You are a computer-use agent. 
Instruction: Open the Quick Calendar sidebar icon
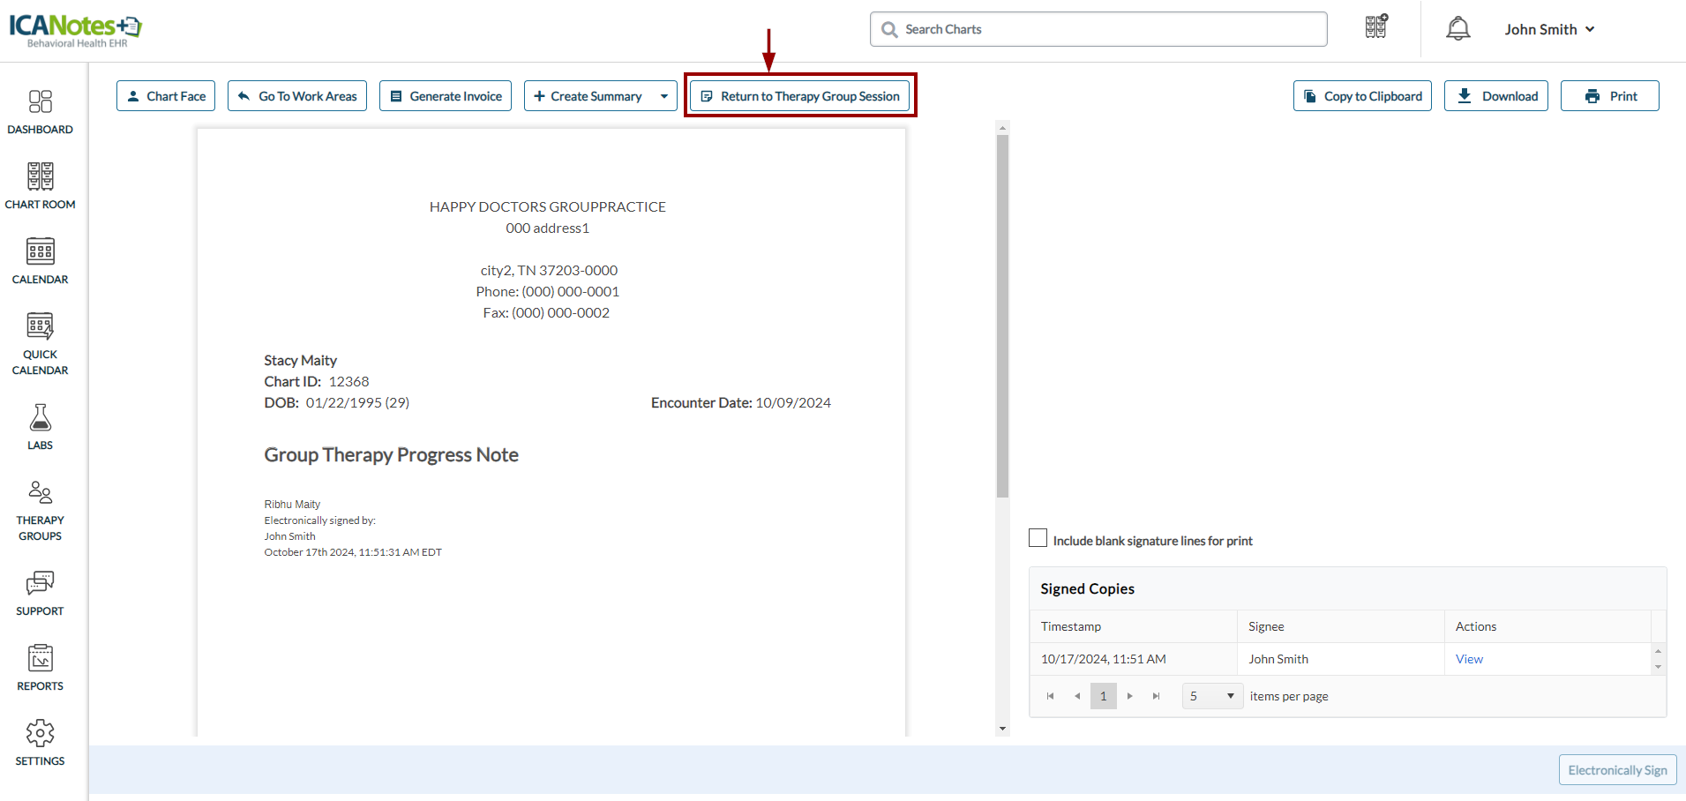(x=40, y=327)
